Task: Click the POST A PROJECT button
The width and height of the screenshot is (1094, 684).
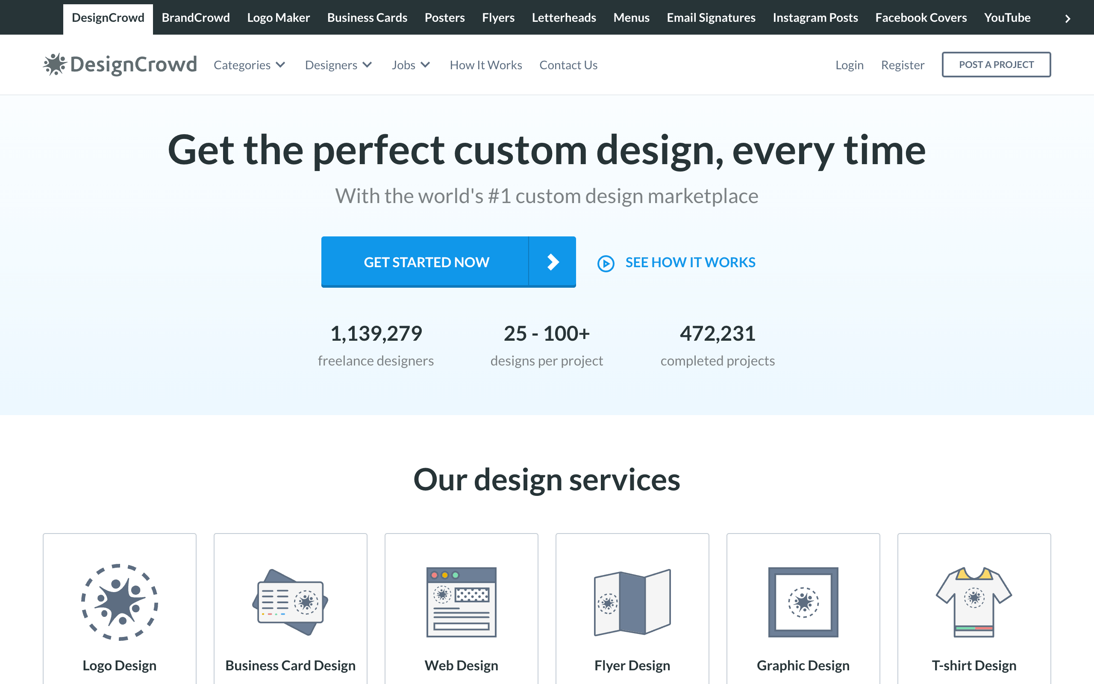Action: click(996, 65)
